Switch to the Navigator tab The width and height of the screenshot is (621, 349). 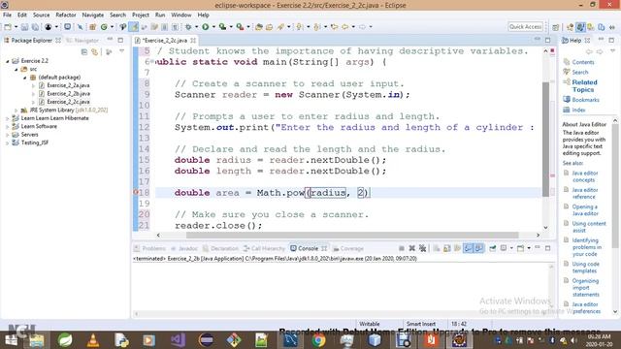pos(82,41)
